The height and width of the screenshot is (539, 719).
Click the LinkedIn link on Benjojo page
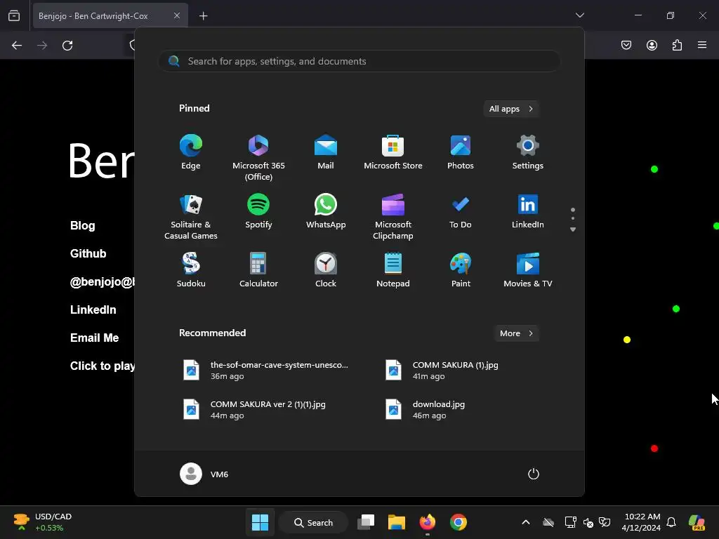click(x=93, y=310)
